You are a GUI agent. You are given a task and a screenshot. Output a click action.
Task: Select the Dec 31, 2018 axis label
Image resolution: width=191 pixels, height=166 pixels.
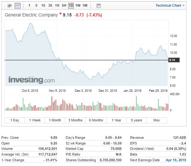click(x=108, y=91)
